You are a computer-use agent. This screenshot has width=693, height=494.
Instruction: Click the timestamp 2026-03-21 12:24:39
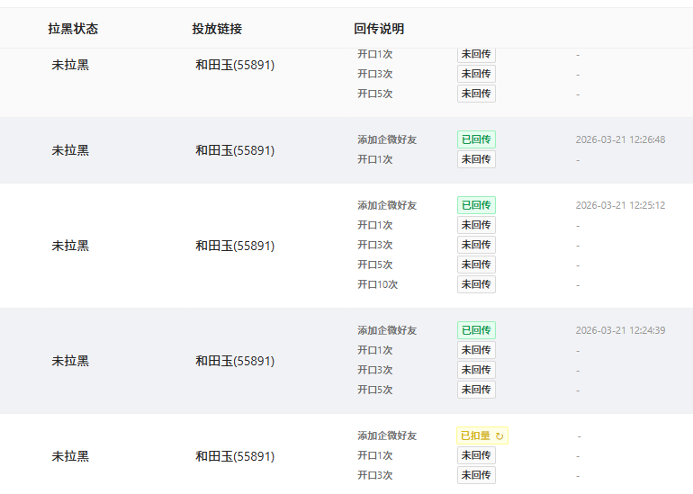[620, 330]
